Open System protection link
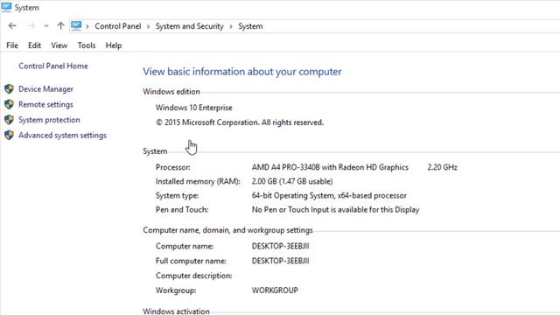Viewport: 560px width, 315px height. coord(49,120)
